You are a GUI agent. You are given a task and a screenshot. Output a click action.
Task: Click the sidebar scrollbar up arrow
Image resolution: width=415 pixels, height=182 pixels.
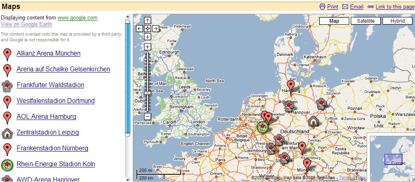click(128, 17)
